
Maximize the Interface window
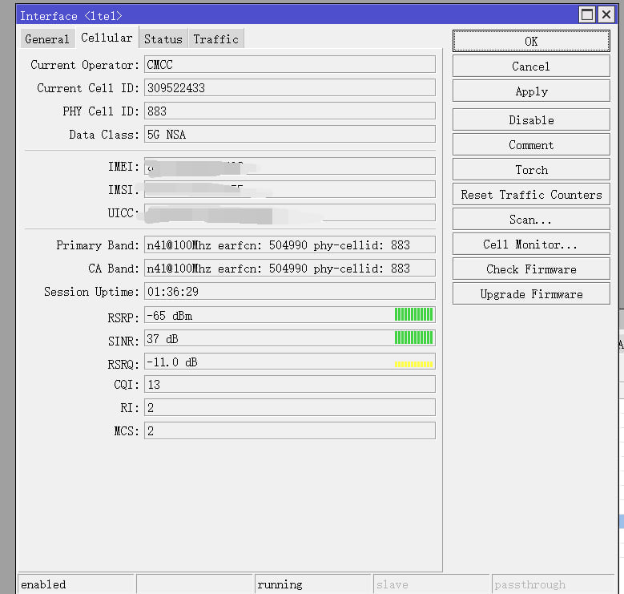(x=587, y=15)
